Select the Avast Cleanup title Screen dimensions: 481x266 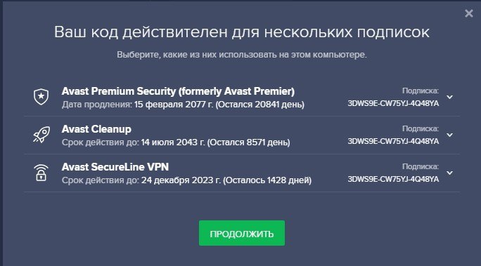tap(96, 129)
